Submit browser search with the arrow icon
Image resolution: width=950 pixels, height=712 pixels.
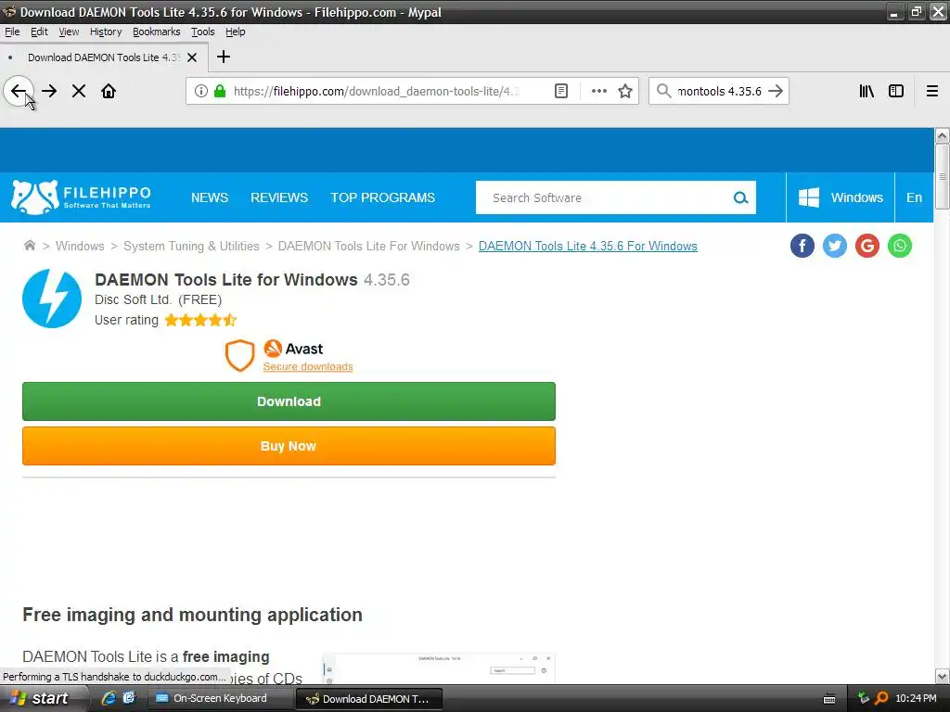pyautogui.click(x=776, y=91)
